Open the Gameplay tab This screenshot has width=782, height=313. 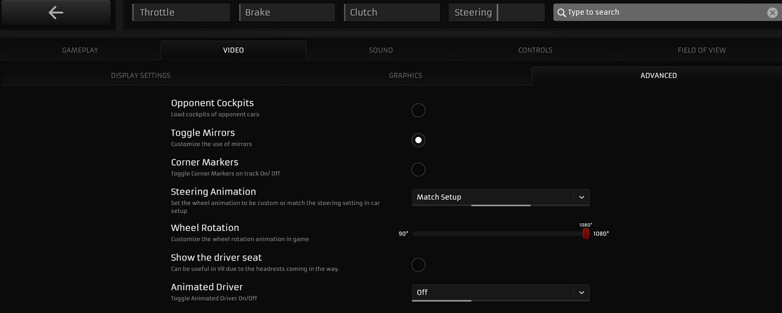point(80,50)
